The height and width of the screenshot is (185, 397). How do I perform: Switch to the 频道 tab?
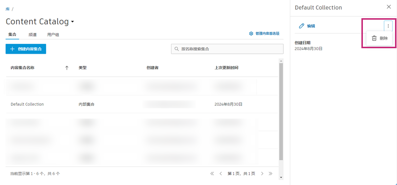tap(33, 35)
